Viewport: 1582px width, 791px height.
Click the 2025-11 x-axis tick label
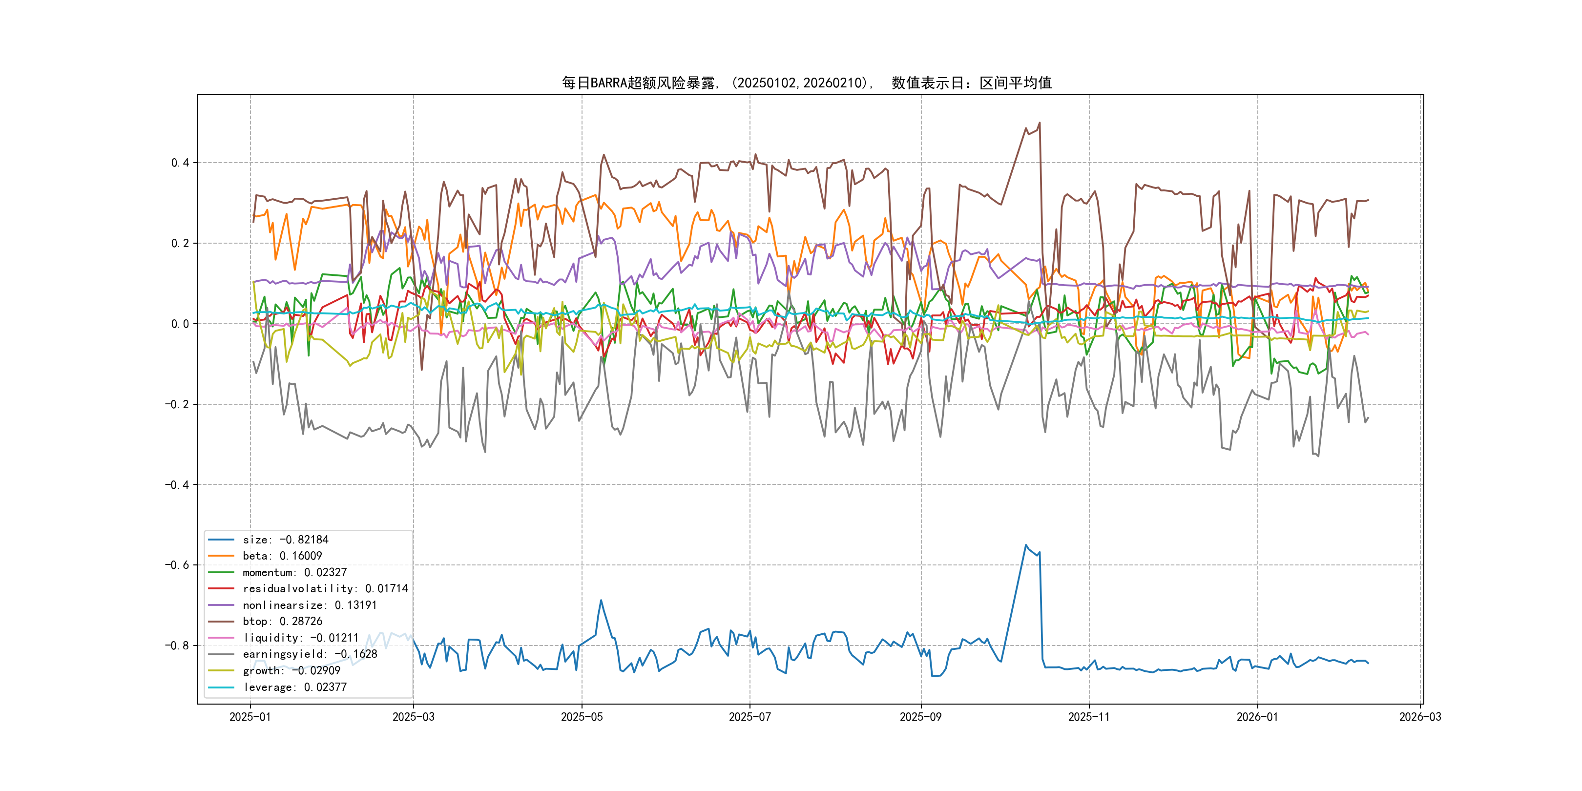click(x=1089, y=717)
